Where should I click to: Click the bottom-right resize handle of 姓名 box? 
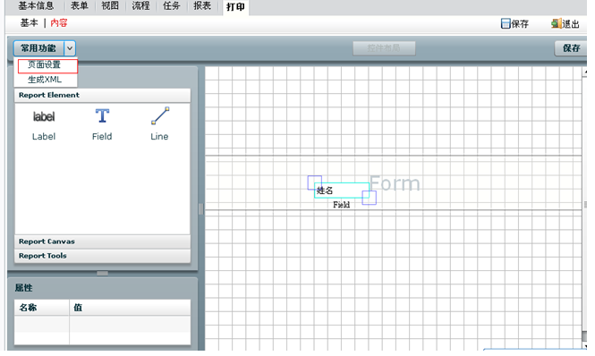coord(369,198)
